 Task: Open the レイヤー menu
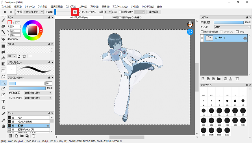tap(30, 7)
